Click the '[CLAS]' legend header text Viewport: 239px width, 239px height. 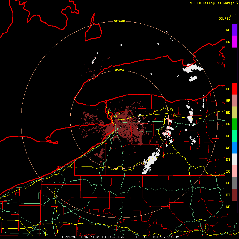(x=224, y=18)
